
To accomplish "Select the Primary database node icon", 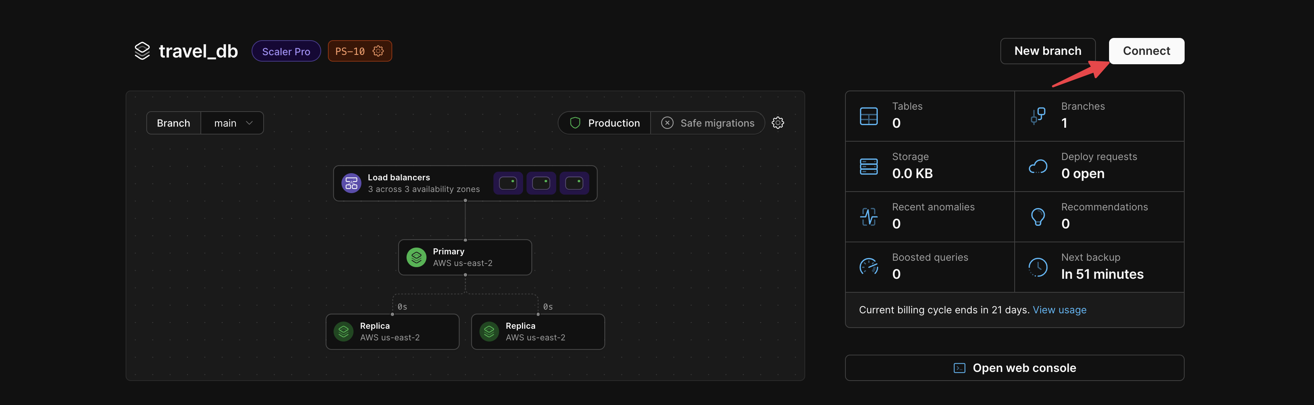I will [416, 257].
